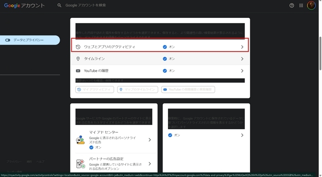Click the toggle icon beside データとプライバシー
The width and height of the screenshot is (322, 177).
[8, 40]
